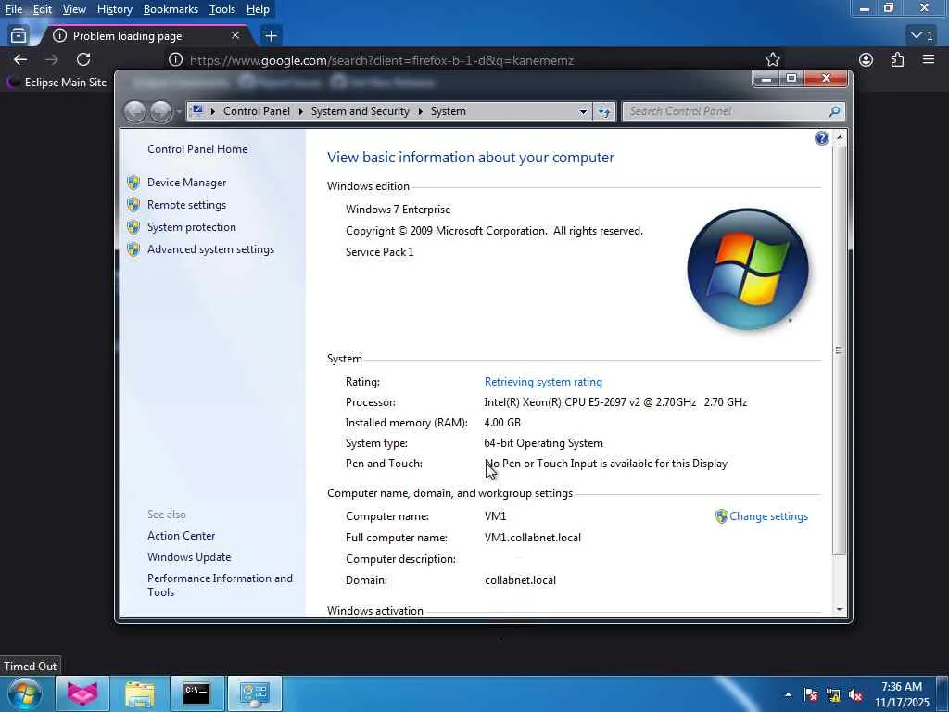Image resolution: width=949 pixels, height=712 pixels.
Task: Click the address bar refresh button
Action: (x=604, y=111)
